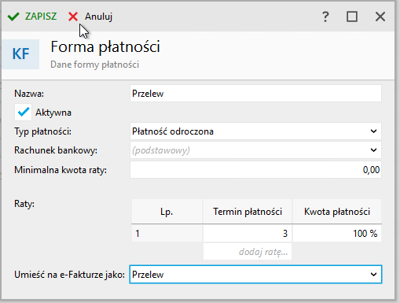Edit the 100 % payment amount cell
Viewport: 400px width, 303px height.
click(337, 233)
